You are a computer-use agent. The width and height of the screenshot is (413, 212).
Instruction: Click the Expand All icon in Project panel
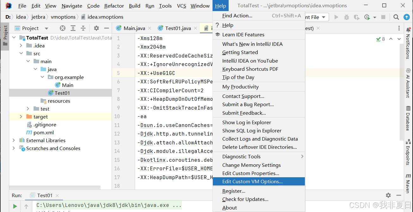[73, 28]
